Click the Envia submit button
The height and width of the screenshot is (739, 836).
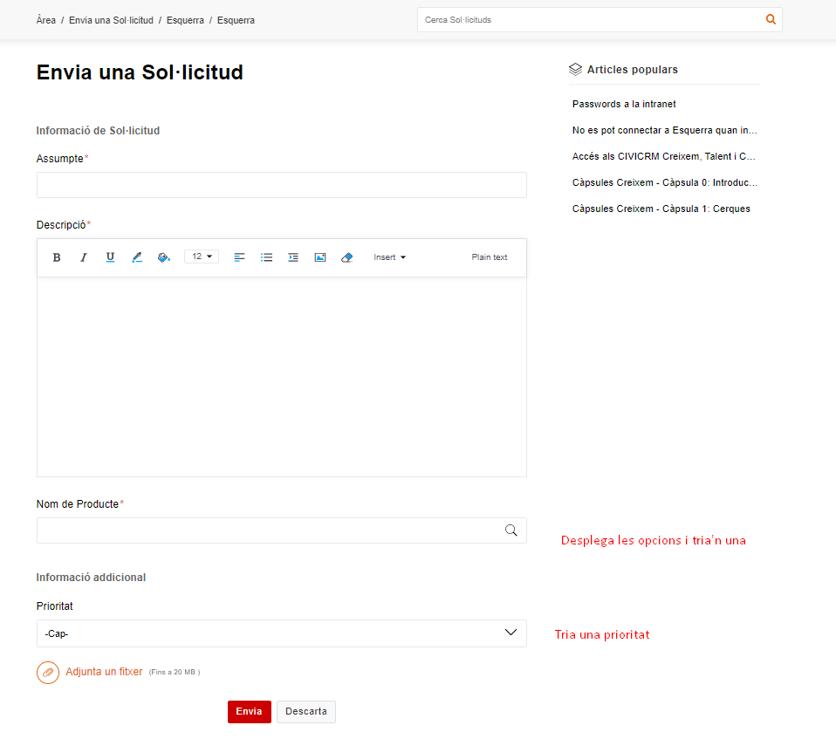click(249, 712)
